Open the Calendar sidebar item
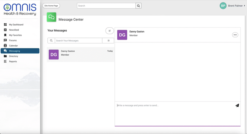Screen dimensions: 247x134 [13, 46]
